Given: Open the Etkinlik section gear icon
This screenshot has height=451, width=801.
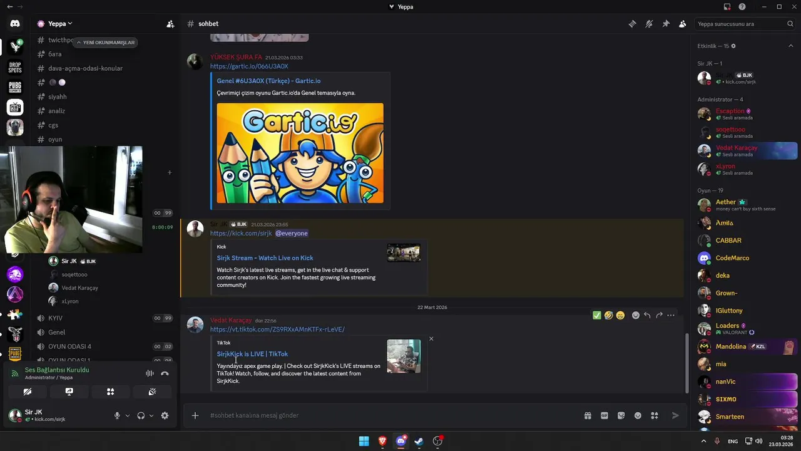Looking at the screenshot, I should point(733,46).
